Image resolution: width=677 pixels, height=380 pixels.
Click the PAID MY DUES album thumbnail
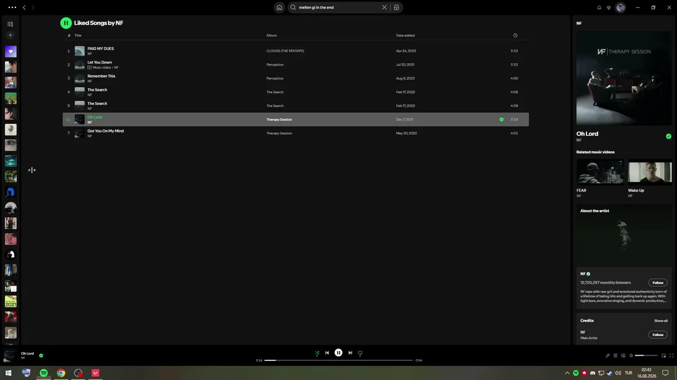pos(79,51)
